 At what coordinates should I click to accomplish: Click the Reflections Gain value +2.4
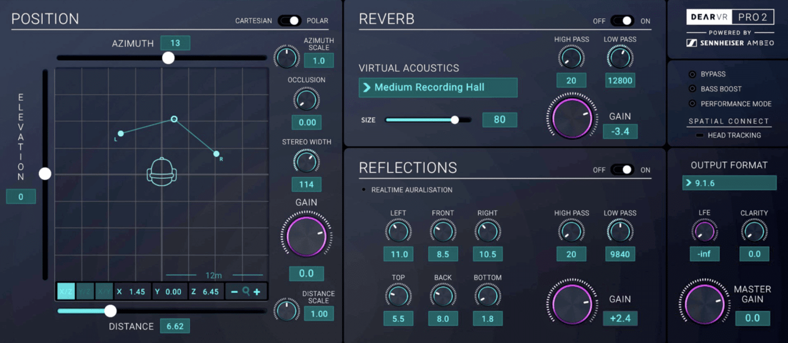coord(620,318)
